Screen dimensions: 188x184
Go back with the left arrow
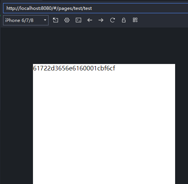[90, 20]
